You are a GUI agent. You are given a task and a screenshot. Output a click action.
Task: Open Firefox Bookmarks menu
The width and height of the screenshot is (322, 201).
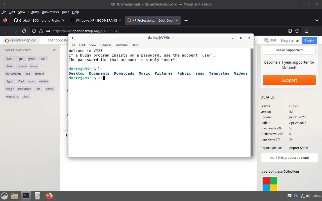click(50, 12)
